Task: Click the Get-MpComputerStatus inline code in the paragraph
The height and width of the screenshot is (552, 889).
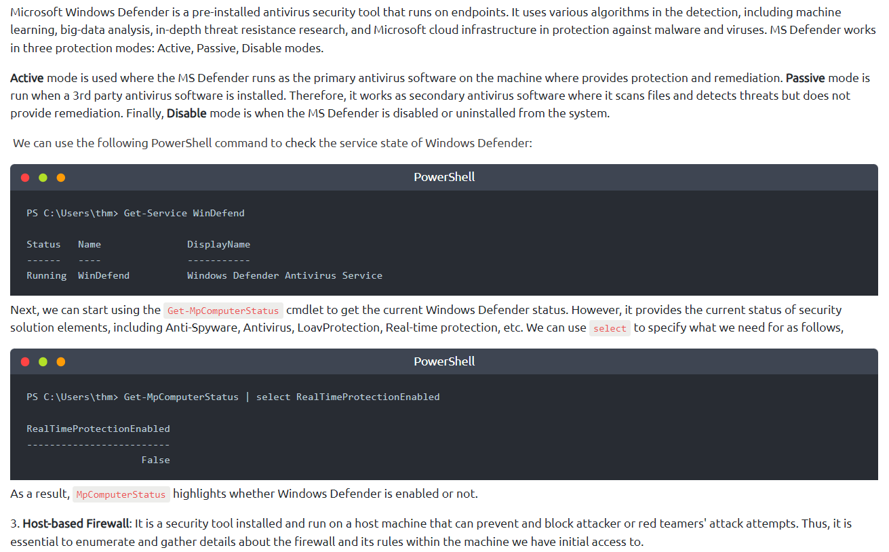Action: 223,311
